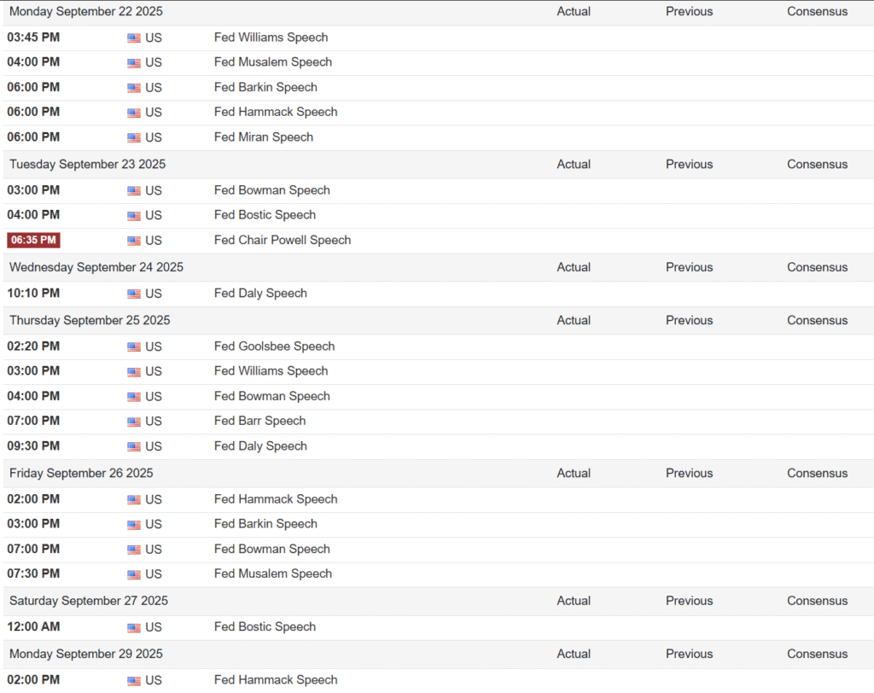The height and width of the screenshot is (693, 874).
Task: Click the US flag beside Fed Barr Speech
Action: coord(134,422)
